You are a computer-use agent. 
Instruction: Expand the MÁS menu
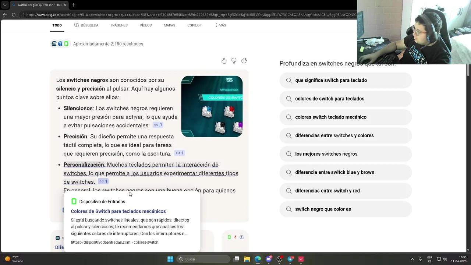[220, 25]
